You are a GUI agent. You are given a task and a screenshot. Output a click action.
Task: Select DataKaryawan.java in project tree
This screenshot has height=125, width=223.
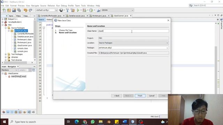25,36
